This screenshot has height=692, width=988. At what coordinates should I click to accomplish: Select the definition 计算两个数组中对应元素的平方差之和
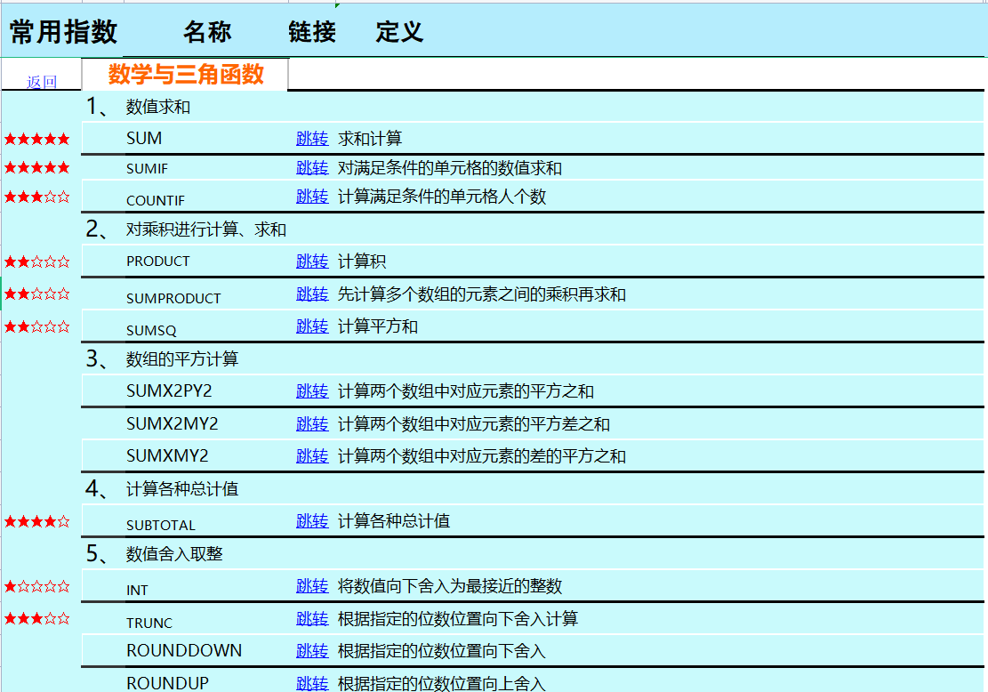pos(474,423)
